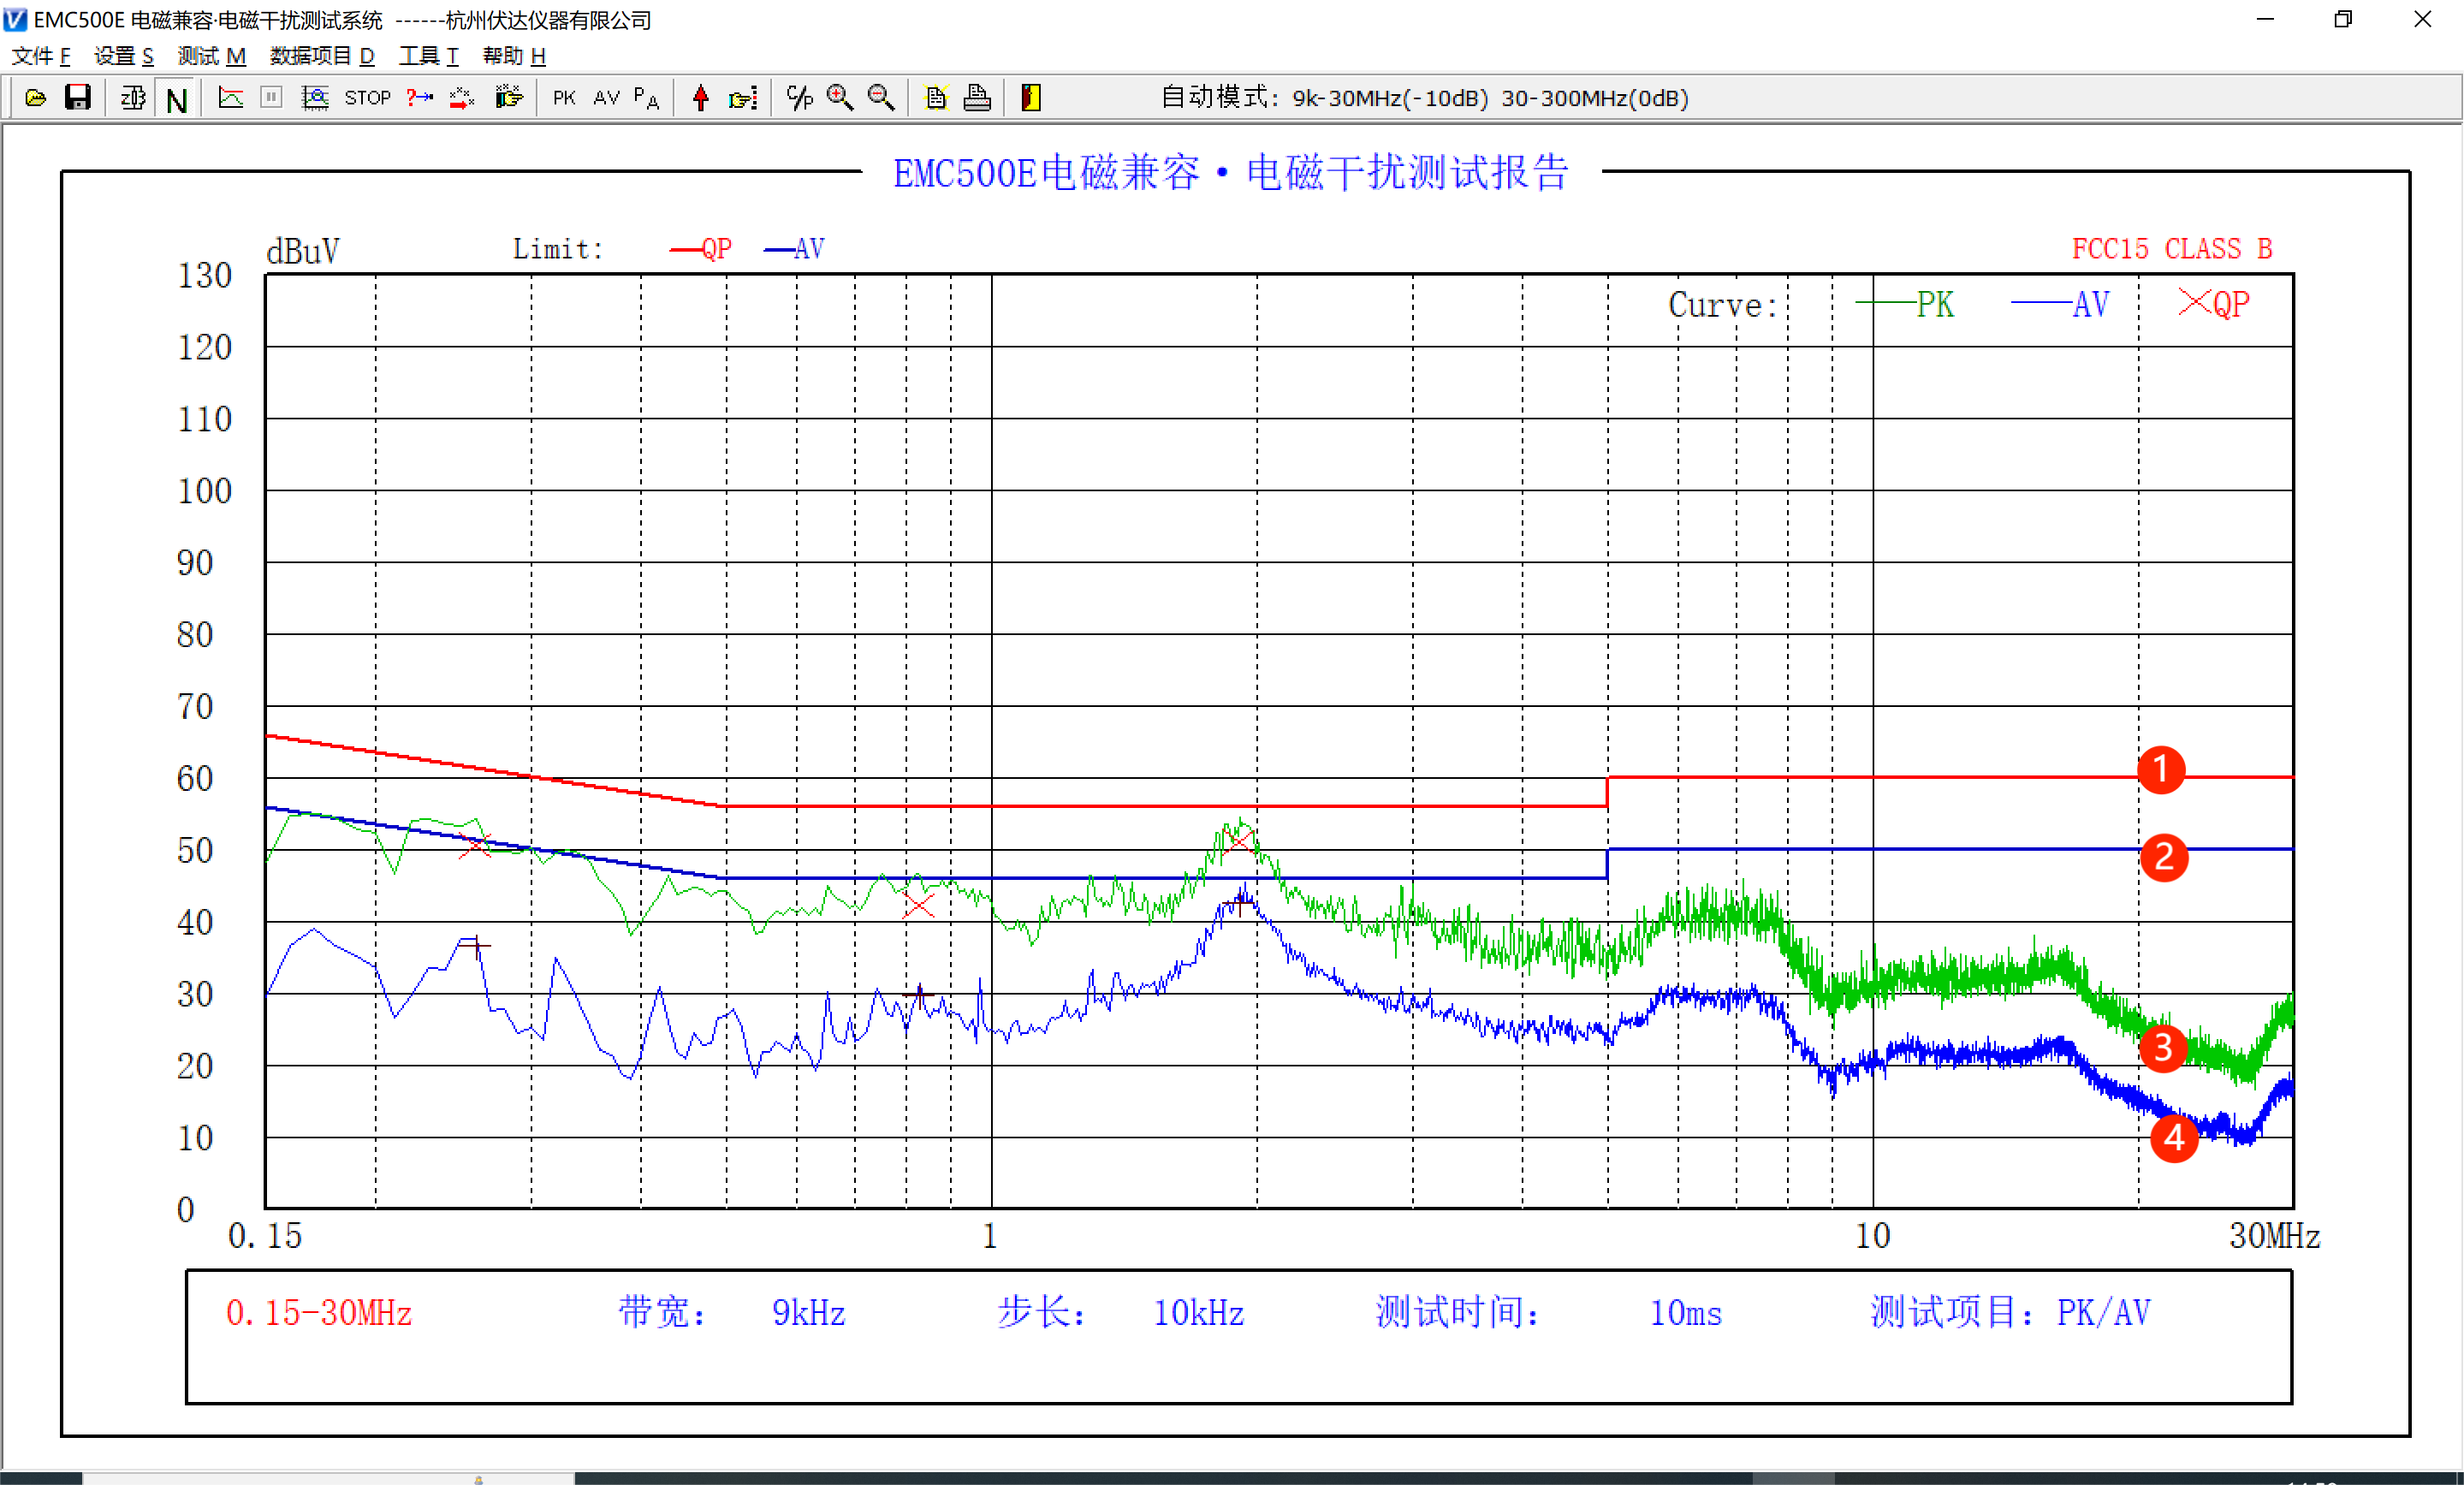The width and height of the screenshot is (2464, 1485).
Task: Open the 文件 F menu
Action: pyautogui.click(x=41, y=56)
